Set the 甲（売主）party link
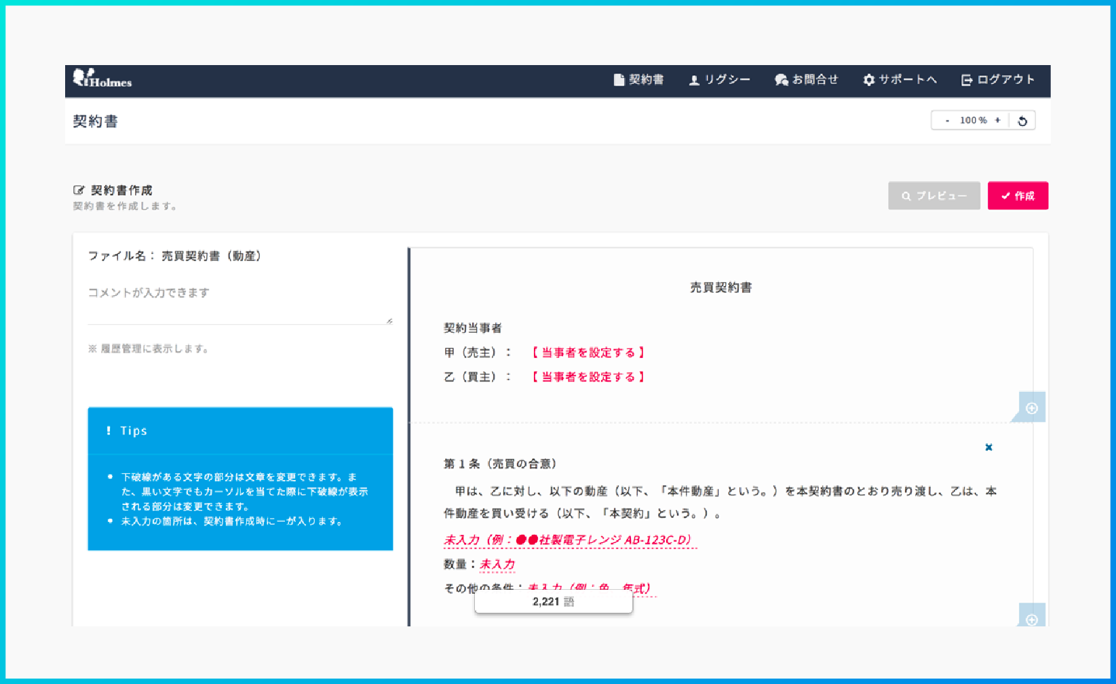Viewport: 1116px width, 684px height. (588, 353)
